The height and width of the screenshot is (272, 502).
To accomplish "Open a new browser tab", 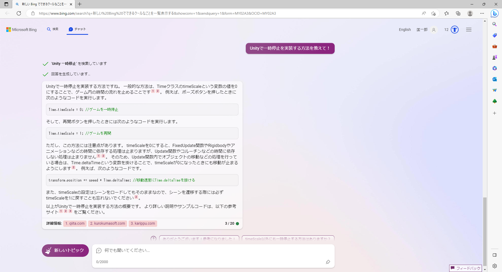I will pyautogui.click(x=80, y=4).
